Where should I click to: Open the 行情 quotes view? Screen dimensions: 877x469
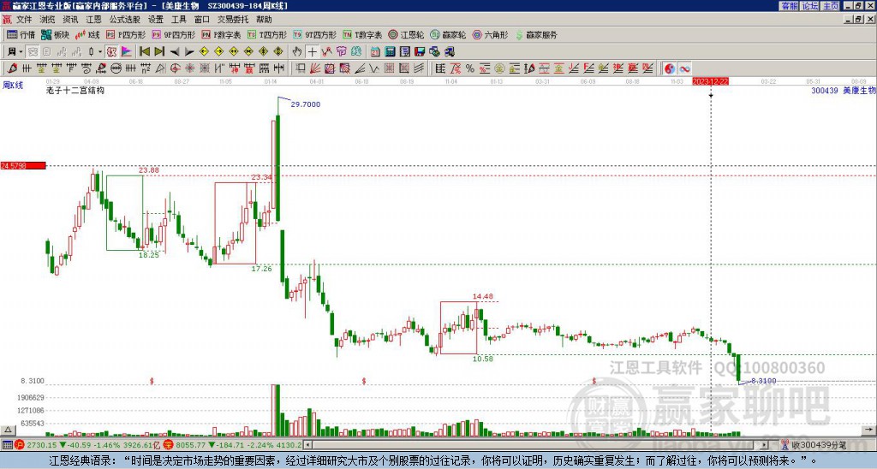click(21, 34)
